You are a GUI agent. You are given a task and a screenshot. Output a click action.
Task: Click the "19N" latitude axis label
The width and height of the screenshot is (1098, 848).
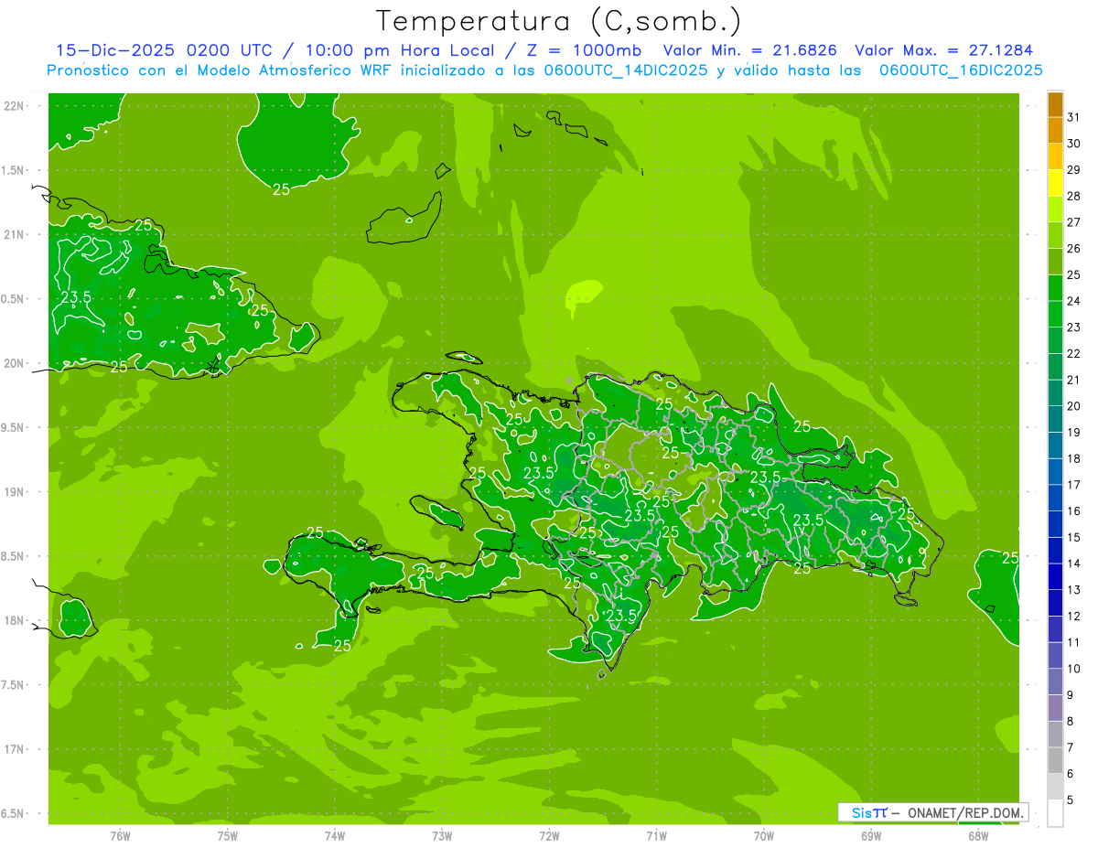[15, 492]
